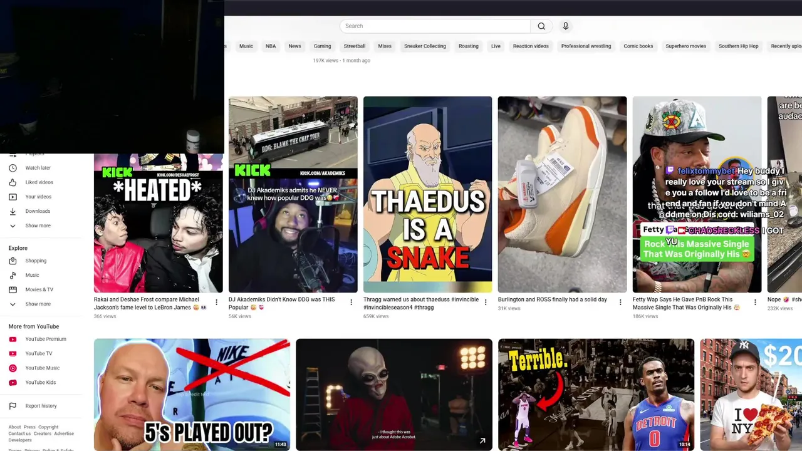Select the Professional wrestling chip
Image resolution: width=802 pixels, height=451 pixels.
tap(586, 46)
